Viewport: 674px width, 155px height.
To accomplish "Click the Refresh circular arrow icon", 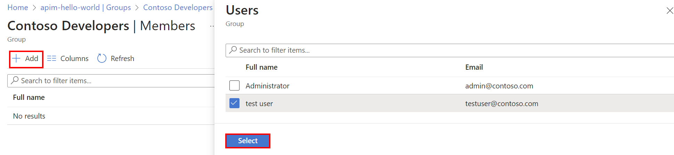I will 101,58.
